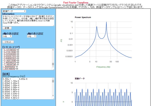Click the Frequency (Hz) axis label
This screenshot has width=151, height=106.
click(103, 67)
